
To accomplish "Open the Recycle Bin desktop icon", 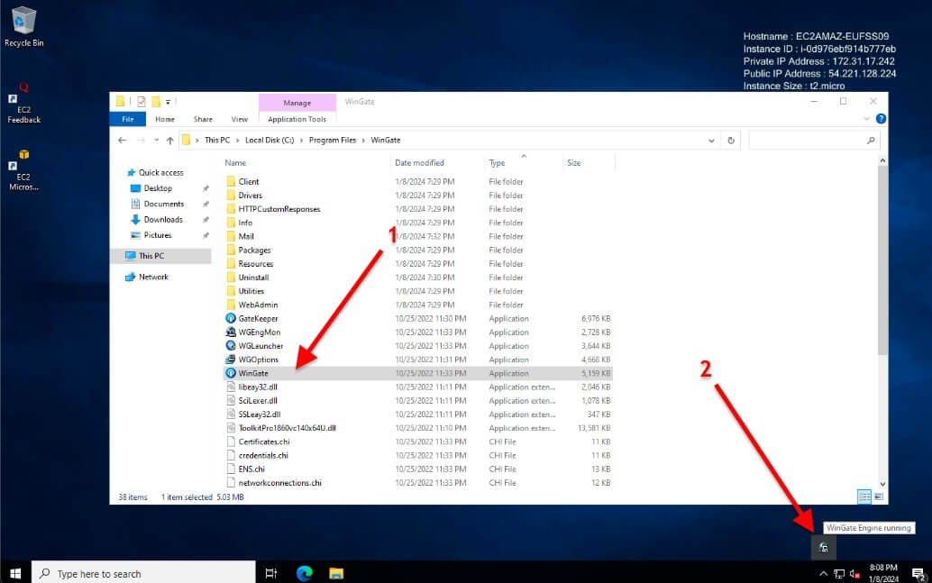I will coord(23,27).
